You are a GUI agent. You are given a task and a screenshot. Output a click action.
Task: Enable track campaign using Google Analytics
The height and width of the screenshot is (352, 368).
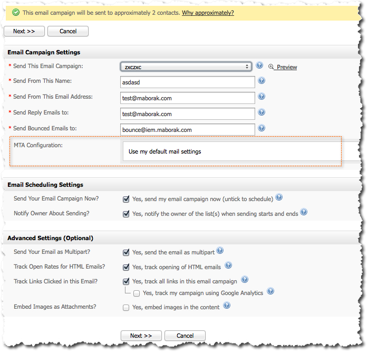pos(137,293)
